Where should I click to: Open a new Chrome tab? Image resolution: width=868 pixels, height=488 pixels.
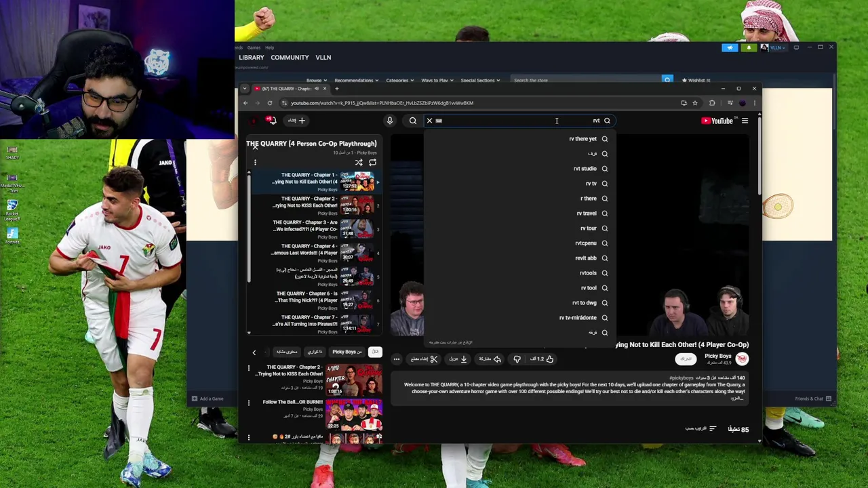[x=336, y=89]
